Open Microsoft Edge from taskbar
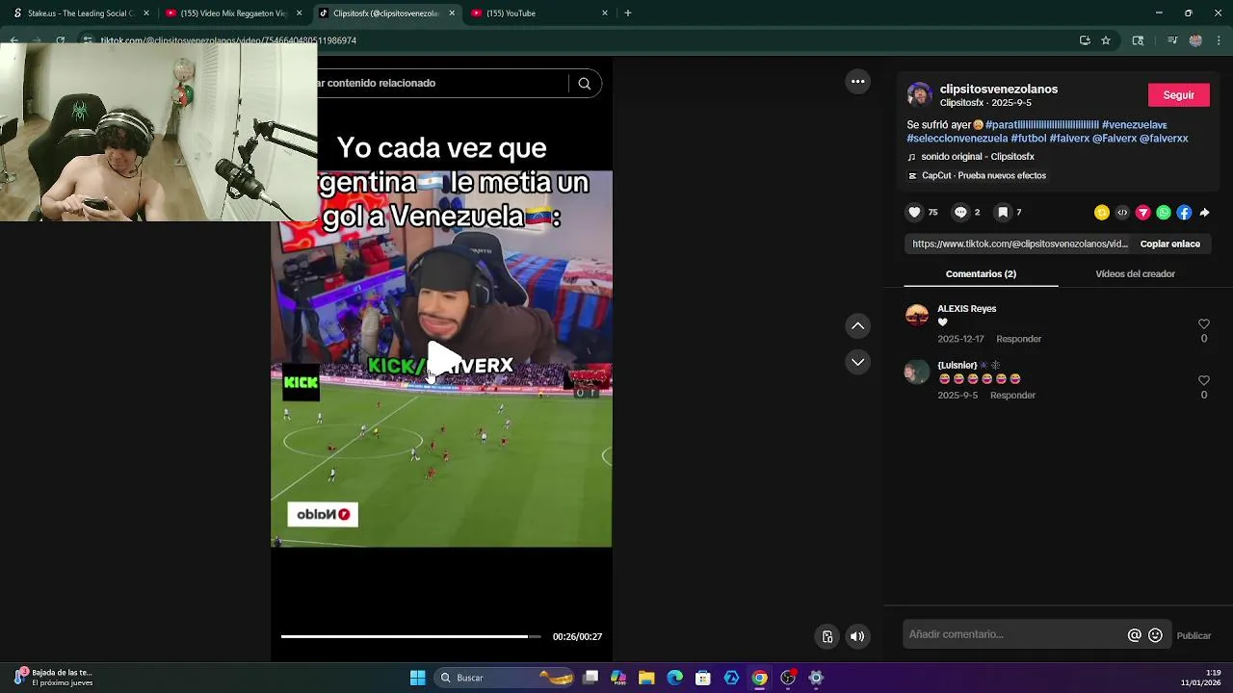 pos(674,678)
